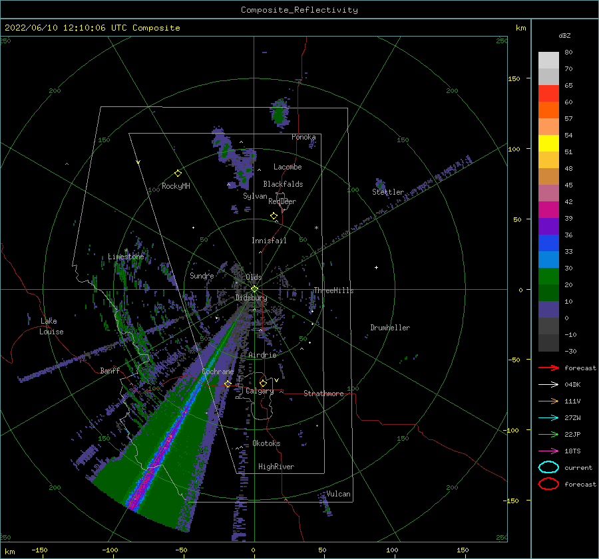Image resolution: width=599 pixels, height=559 pixels.
Task: Click the green 22JP arrow icon
Action: (548, 434)
